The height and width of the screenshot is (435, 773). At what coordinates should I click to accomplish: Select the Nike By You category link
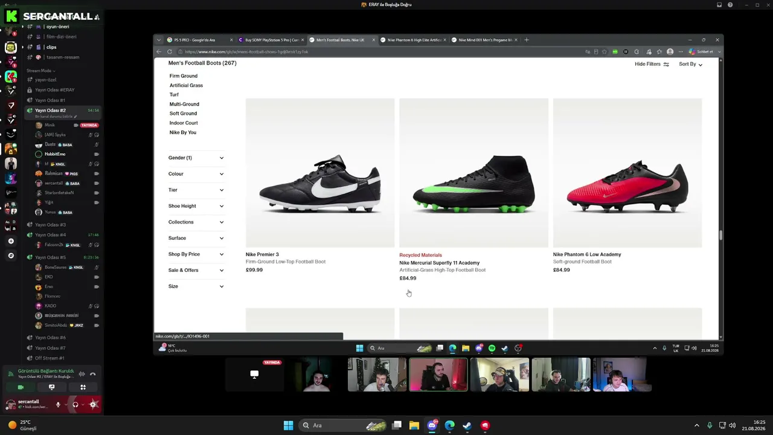tap(183, 132)
